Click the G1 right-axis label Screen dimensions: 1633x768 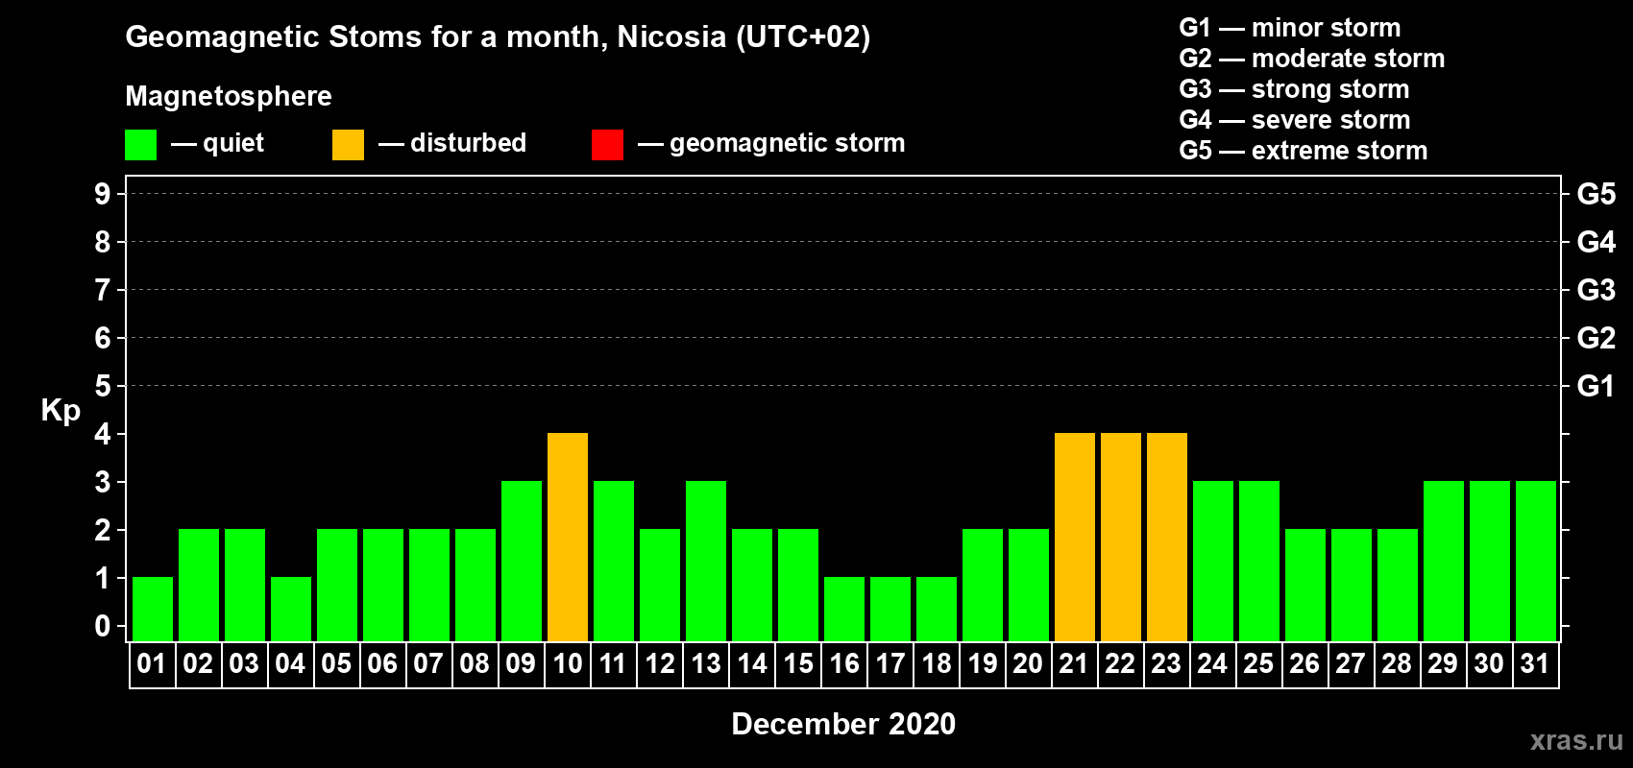1596,386
